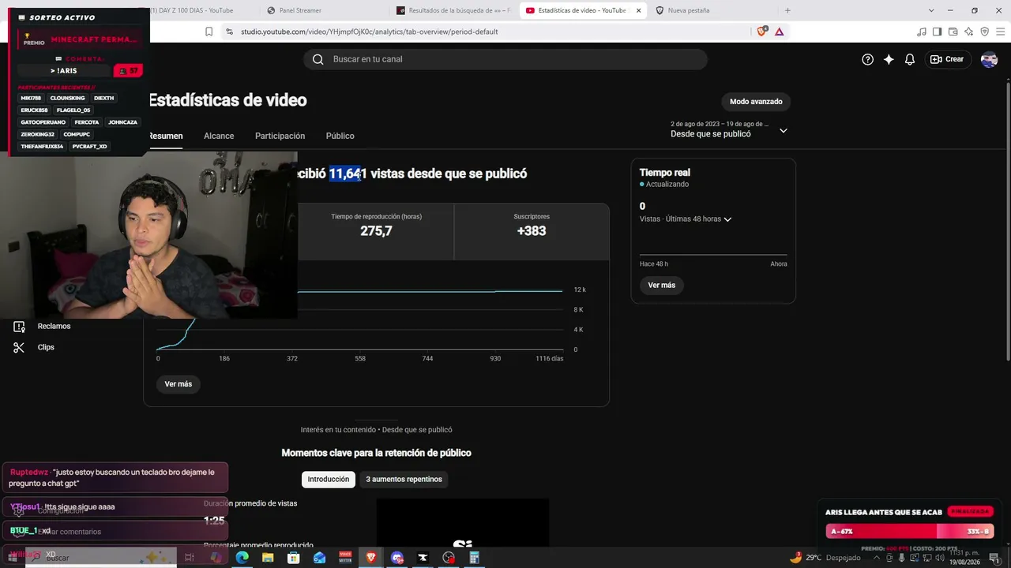Switch to the Público tab
The height and width of the screenshot is (568, 1011).
click(340, 136)
